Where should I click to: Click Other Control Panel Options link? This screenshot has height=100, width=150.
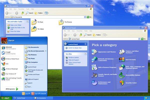point(74,63)
